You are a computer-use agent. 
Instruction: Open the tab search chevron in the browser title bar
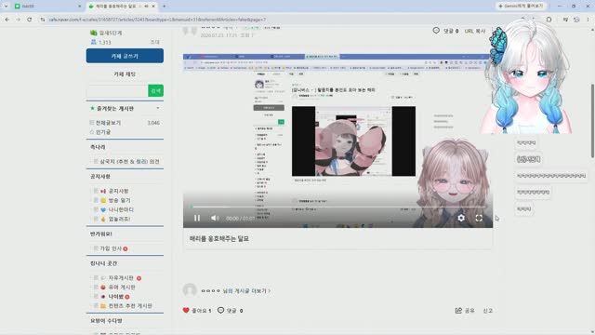(x=6, y=7)
